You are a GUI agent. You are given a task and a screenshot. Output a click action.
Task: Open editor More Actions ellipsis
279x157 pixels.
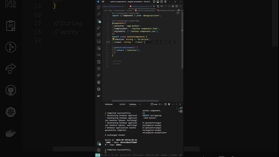[180, 6]
